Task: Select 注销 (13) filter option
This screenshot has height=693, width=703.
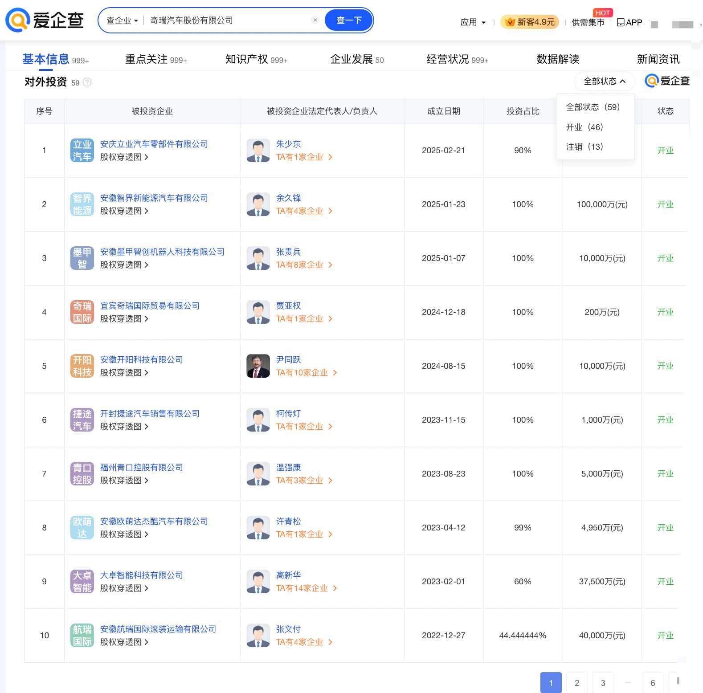Action: 584,147
